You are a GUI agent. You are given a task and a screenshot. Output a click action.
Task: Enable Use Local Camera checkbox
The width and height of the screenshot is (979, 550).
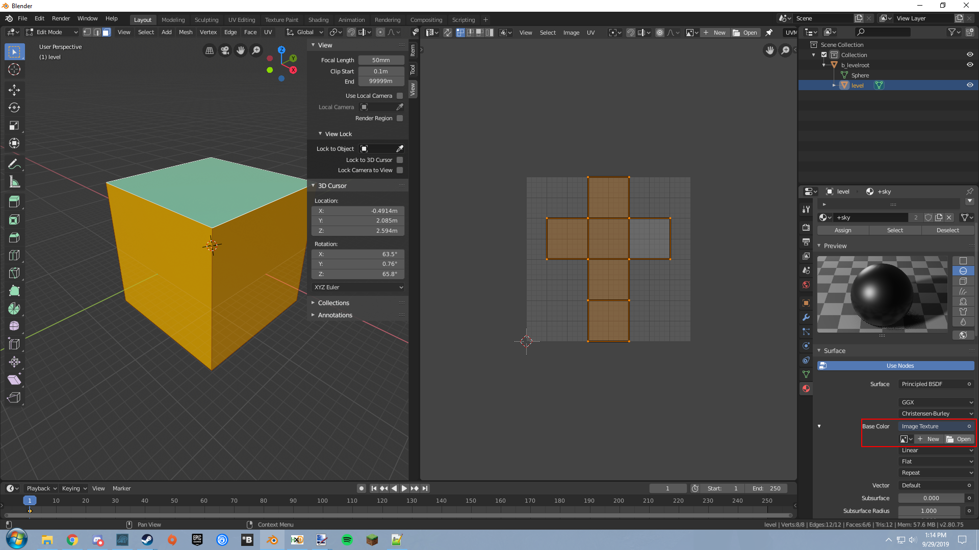(x=400, y=96)
